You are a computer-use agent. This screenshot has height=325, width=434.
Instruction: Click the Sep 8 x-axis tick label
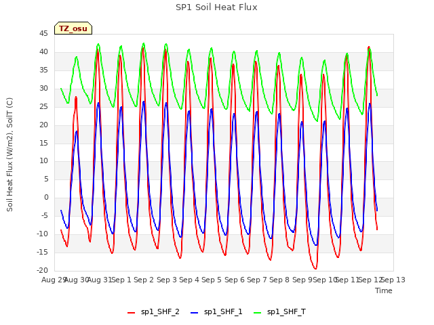pos(279,280)
